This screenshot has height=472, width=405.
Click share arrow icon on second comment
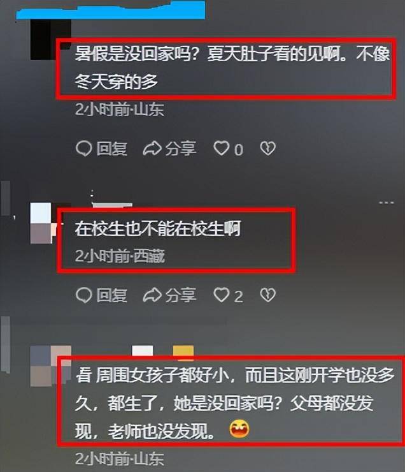tap(152, 295)
